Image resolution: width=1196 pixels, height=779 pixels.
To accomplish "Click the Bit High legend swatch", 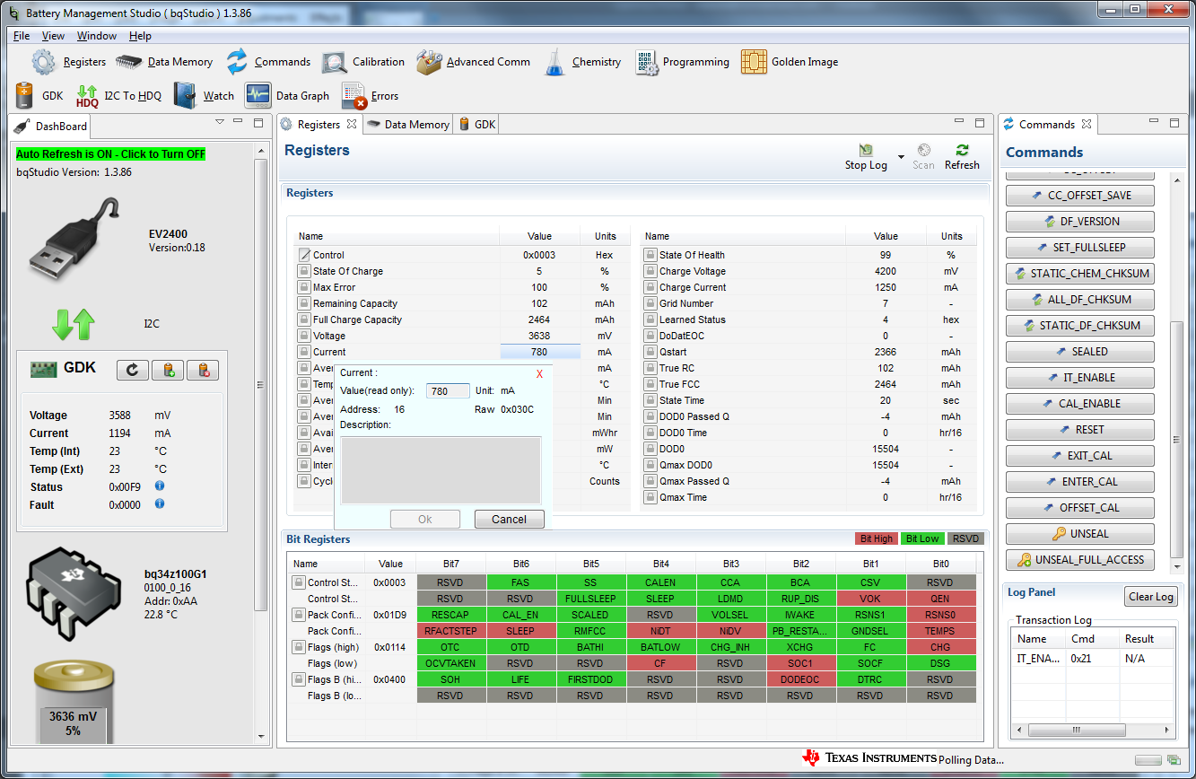I will pyautogui.click(x=877, y=538).
